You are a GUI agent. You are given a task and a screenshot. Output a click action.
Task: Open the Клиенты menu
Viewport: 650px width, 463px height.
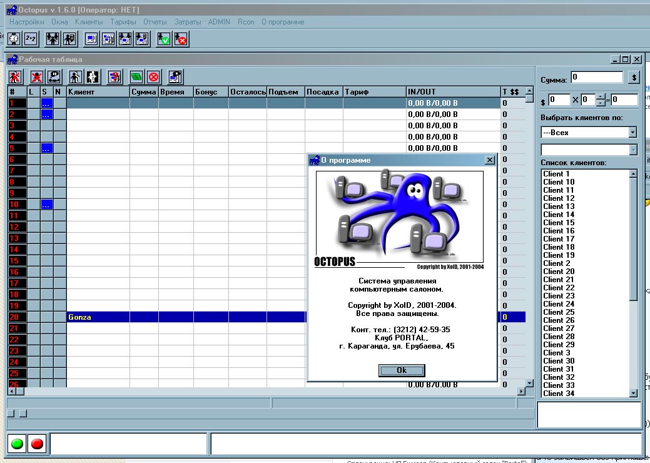point(89,22)
